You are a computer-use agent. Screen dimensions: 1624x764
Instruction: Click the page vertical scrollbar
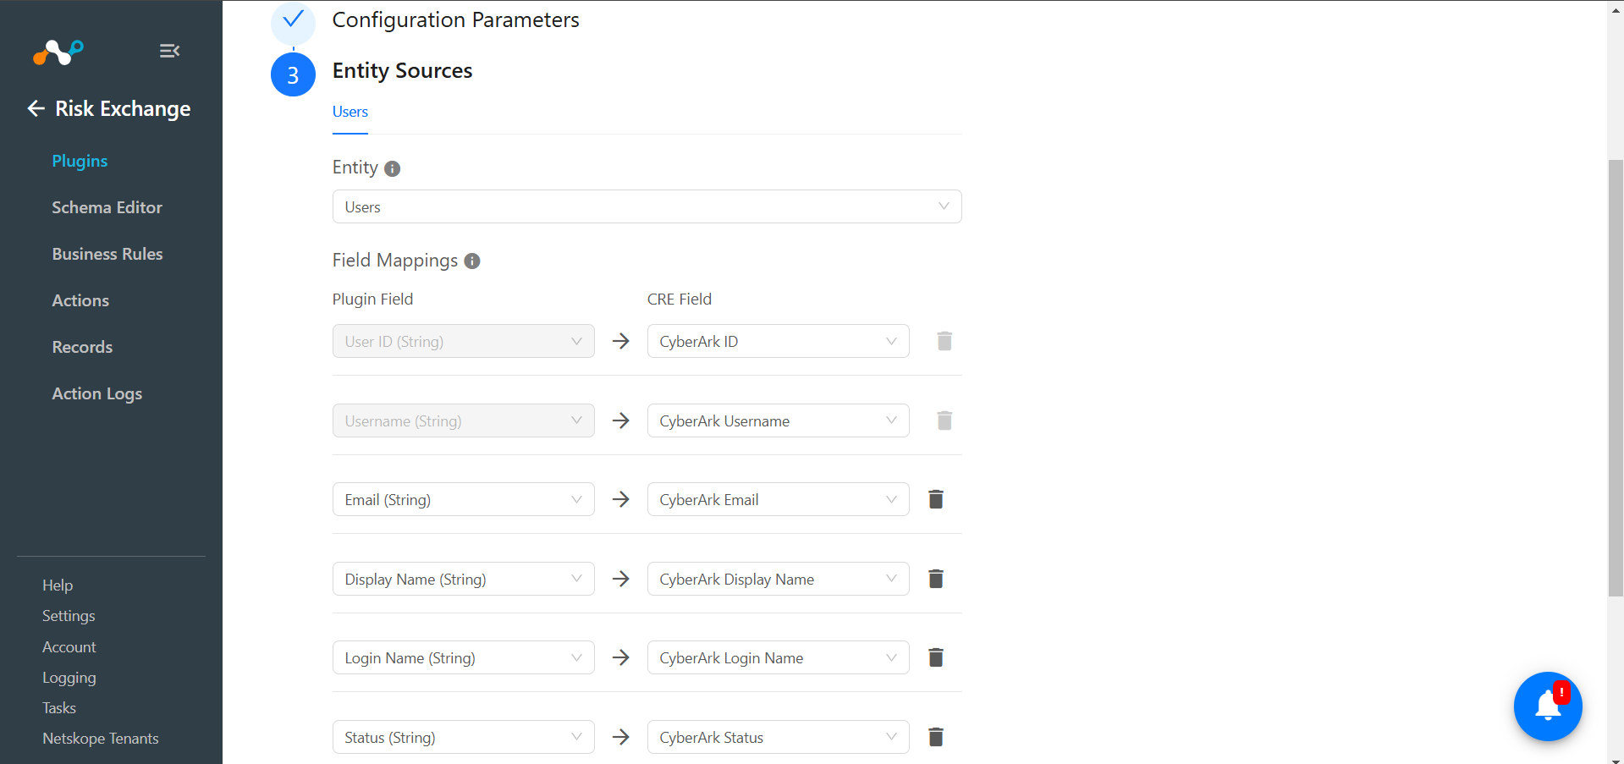(1616, 377)
